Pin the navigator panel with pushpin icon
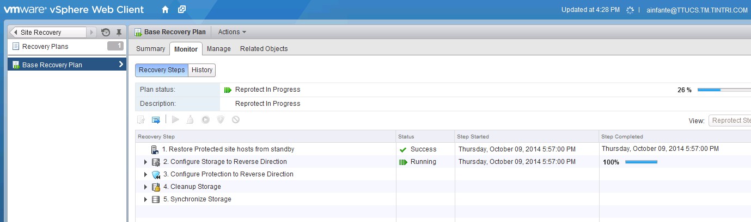 point(119,33)
